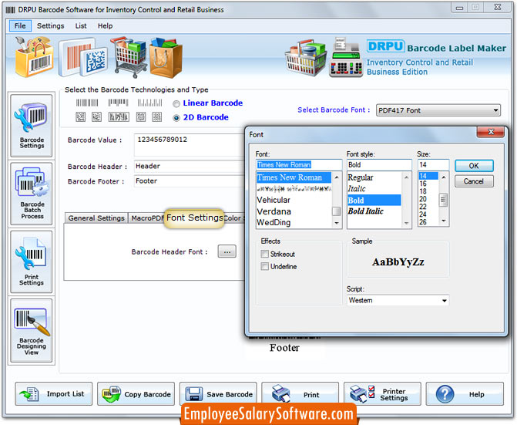The width and height of the screenshot is (517, 425).
Task: Select first 2D barcode sample icon
Action: (x=80, y=116)
